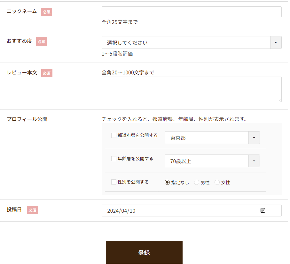Check 都道府県を公開する checkbox
The width and height of the screenshot is (290, 264).
(114, 135)
